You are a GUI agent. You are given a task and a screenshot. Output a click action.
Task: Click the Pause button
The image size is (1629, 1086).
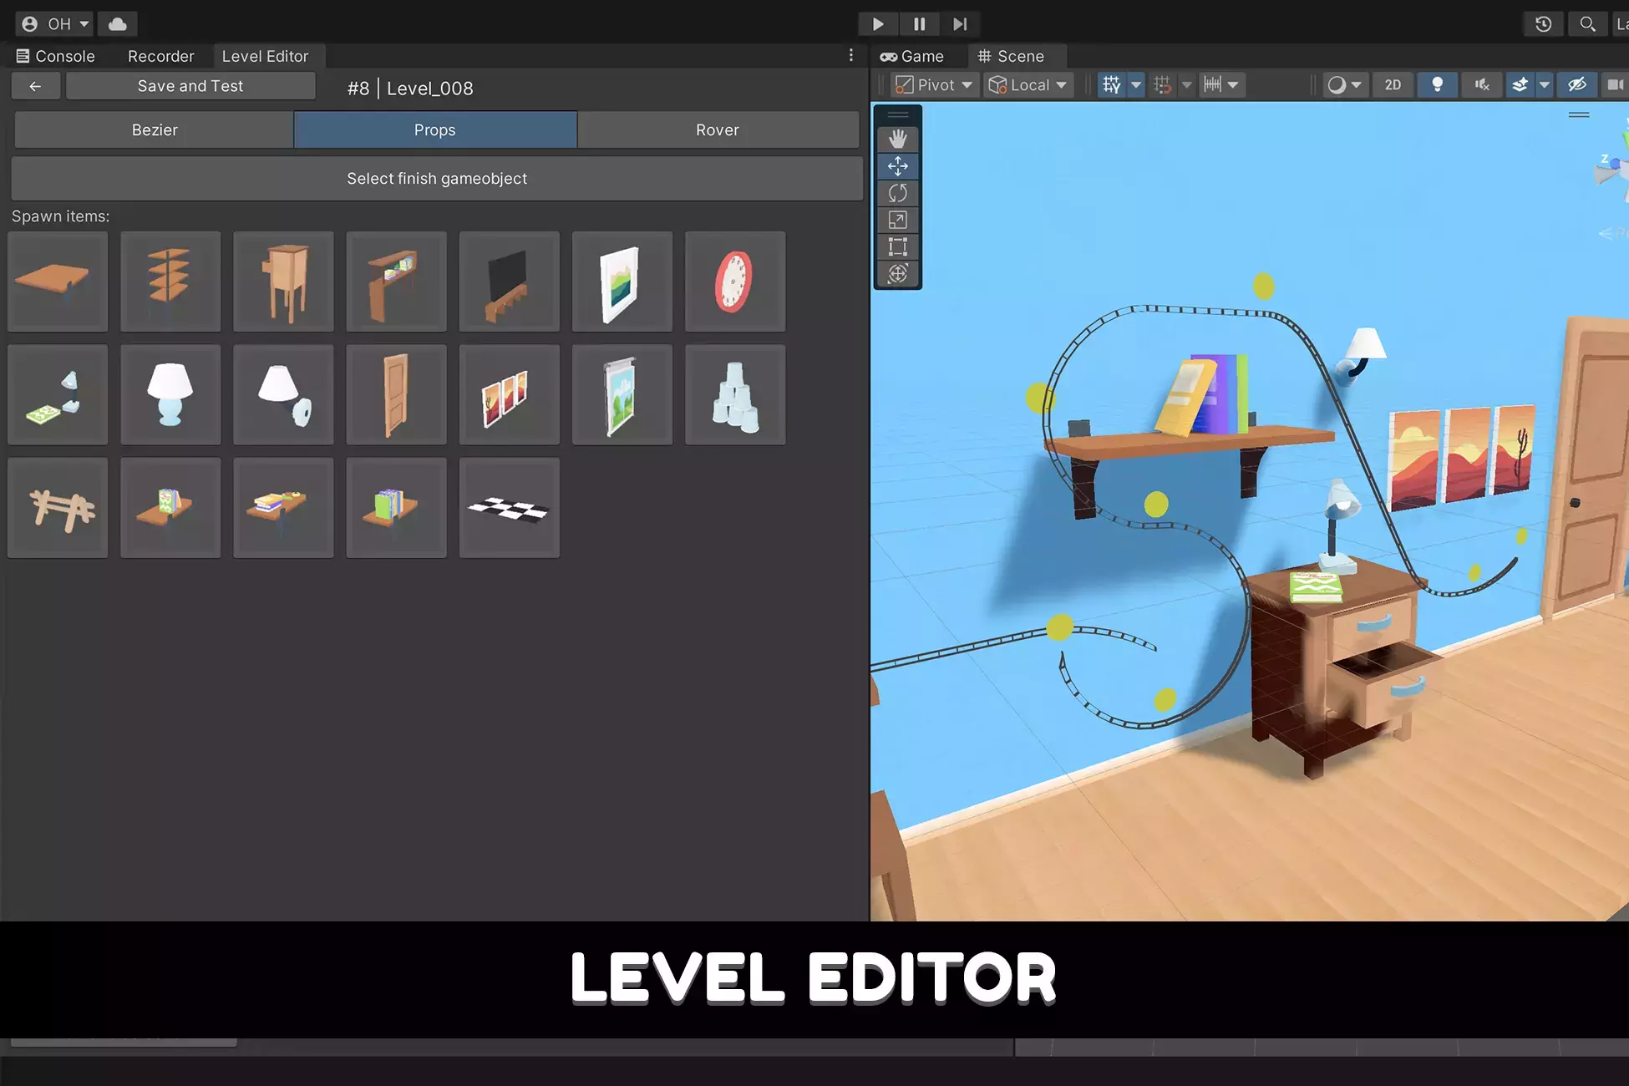919,24
